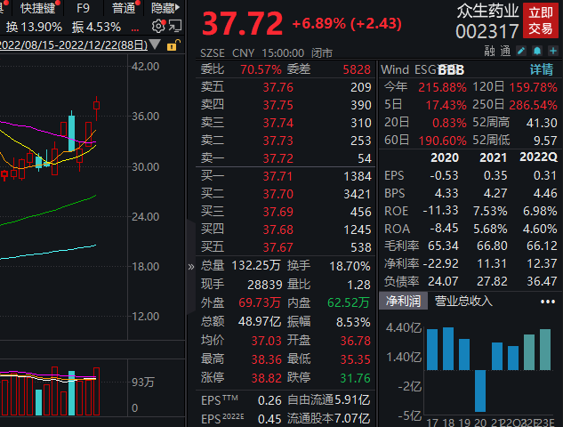
Task: Click the pencil edit icon under stock name
Action: point(521,51)
